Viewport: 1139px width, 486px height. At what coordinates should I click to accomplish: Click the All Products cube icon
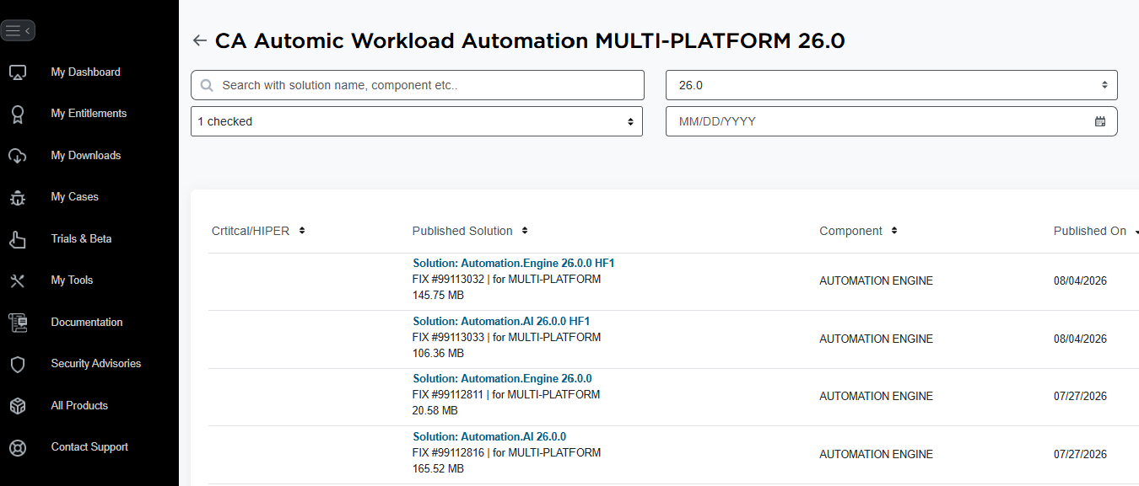click(x=18, y=406)
